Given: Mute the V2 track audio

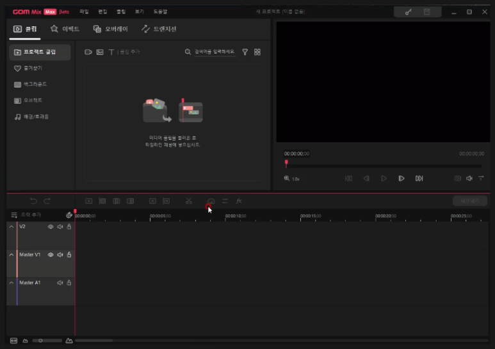Looking at the screenshot, I should (x=60, y=227).
